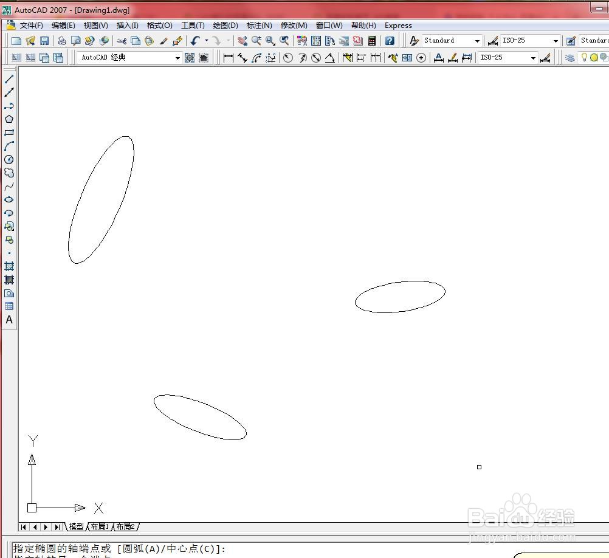Click the Make Block tool
This screenshot has width=609, height=558.
click(9, 240)
